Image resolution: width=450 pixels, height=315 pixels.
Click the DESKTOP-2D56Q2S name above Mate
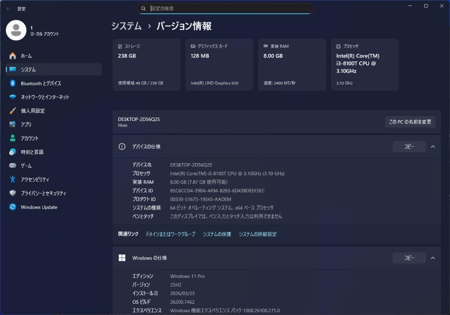(x=139, y=119)
